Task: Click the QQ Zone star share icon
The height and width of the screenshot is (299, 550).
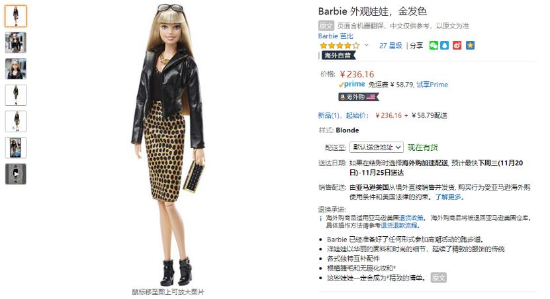Action: pos(470,46)
